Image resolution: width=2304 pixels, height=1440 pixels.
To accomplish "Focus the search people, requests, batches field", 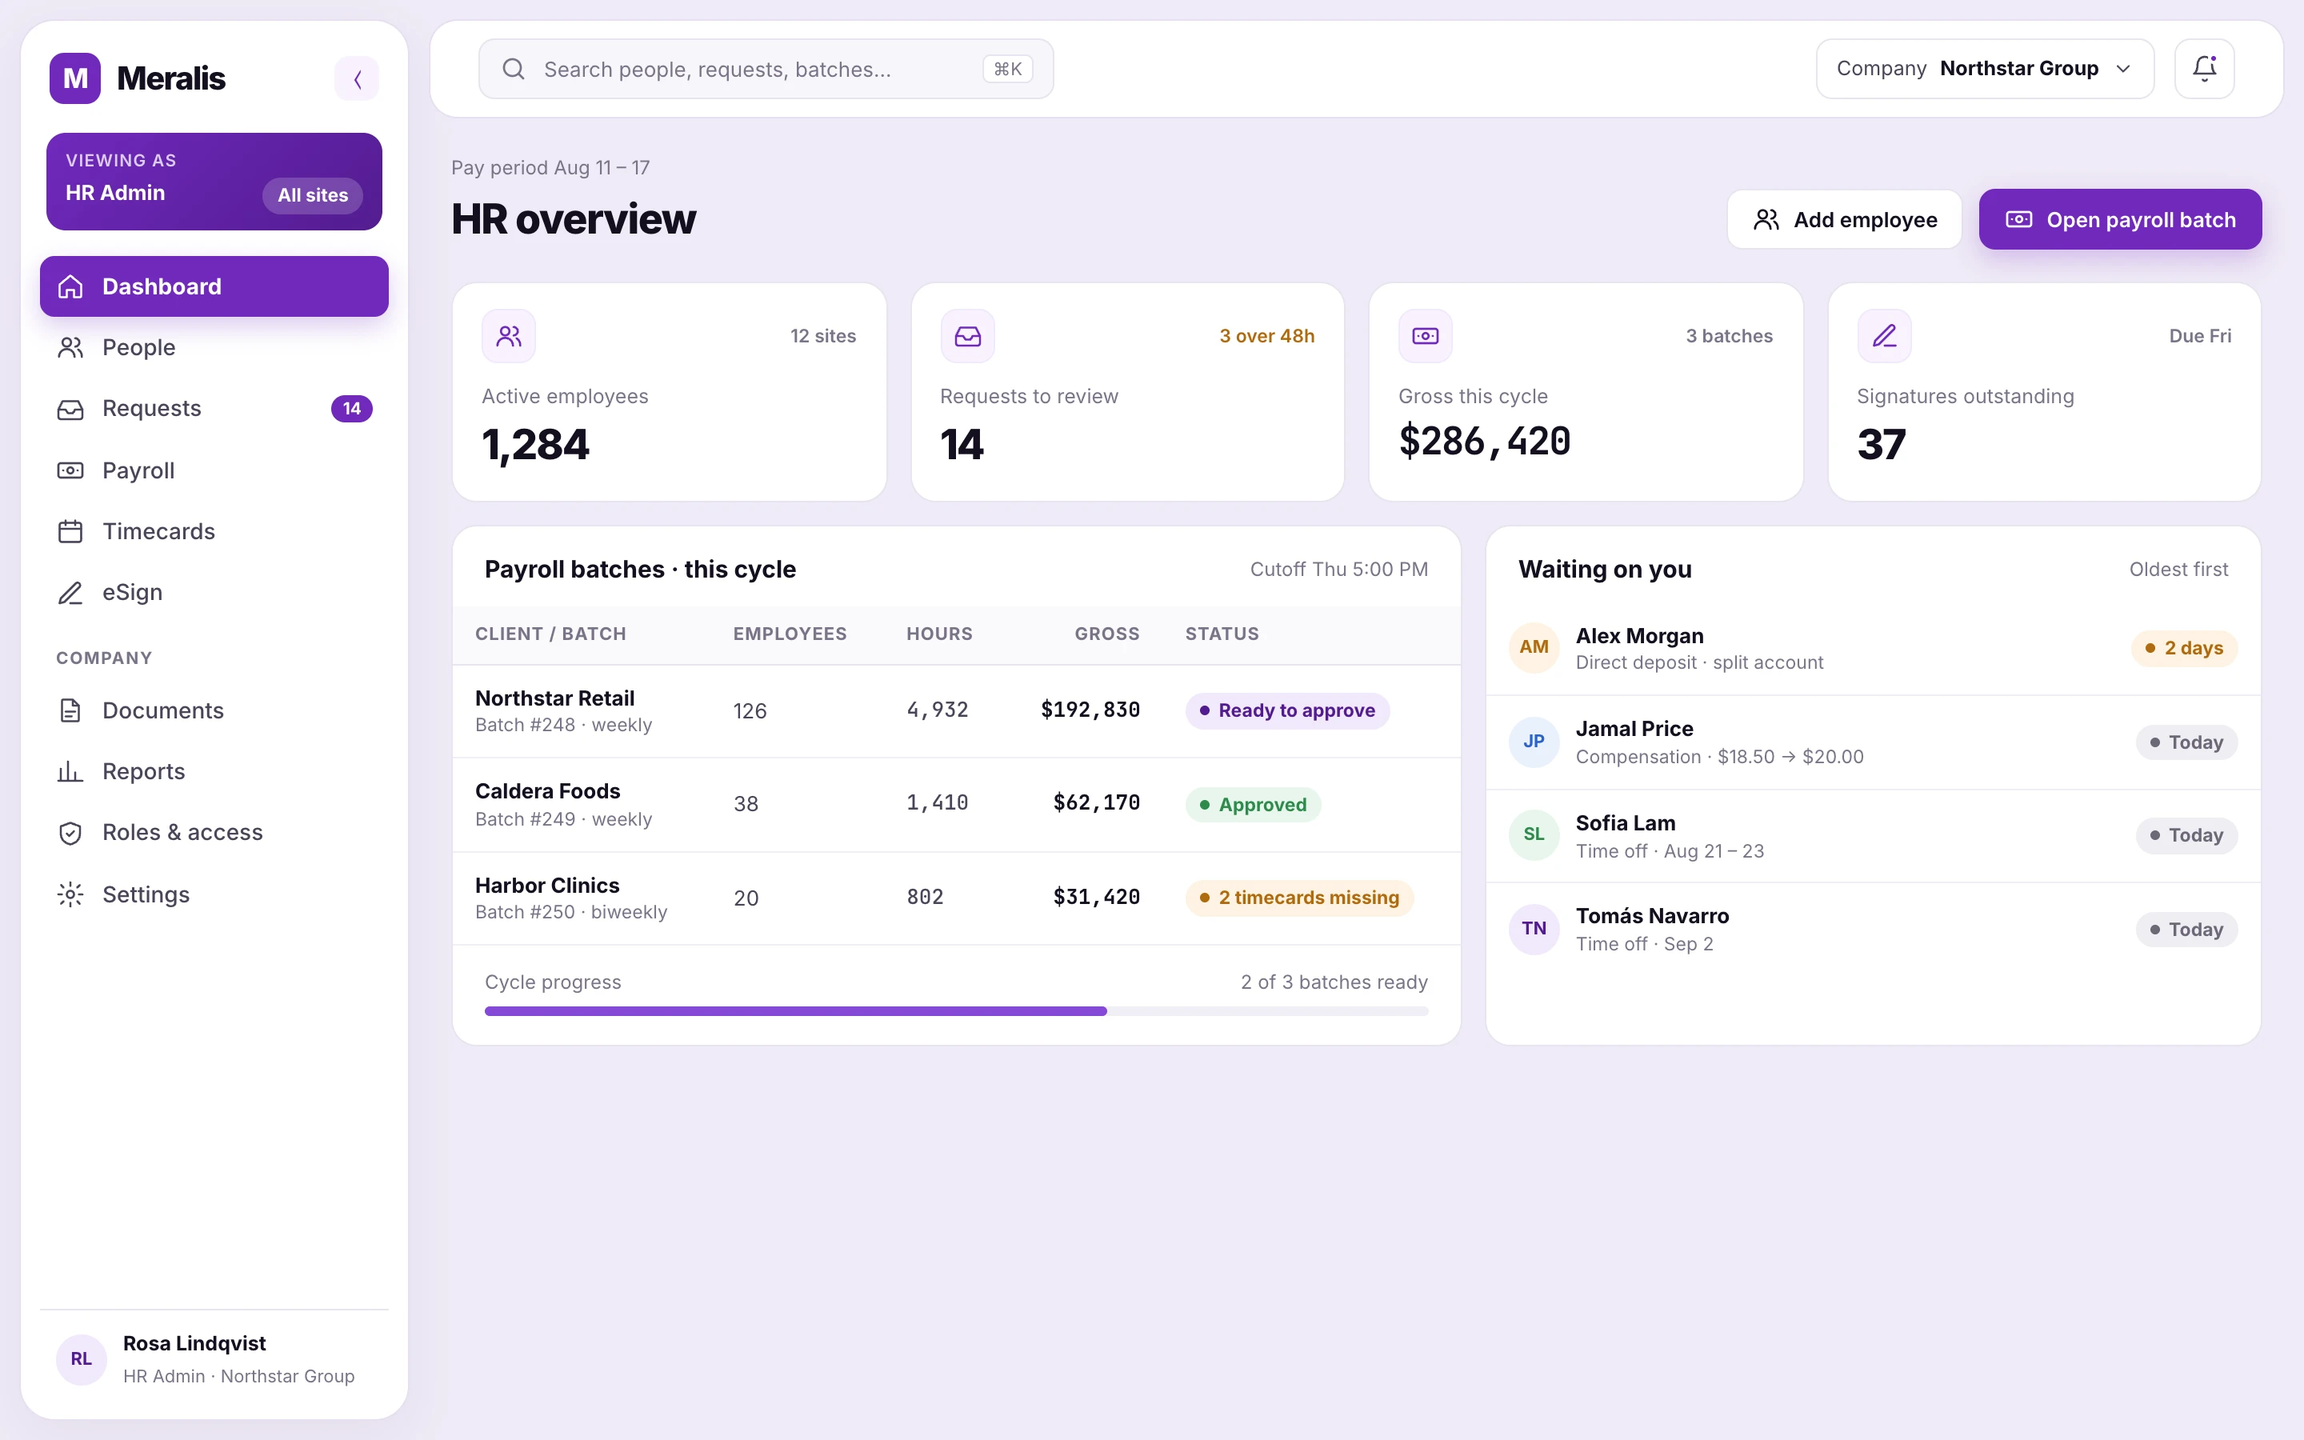I will (x=766, y=69).
